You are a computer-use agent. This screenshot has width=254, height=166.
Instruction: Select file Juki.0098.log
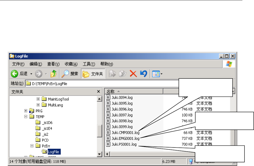click(122, 121)
